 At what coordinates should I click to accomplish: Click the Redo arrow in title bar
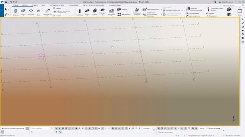point(14,2)
